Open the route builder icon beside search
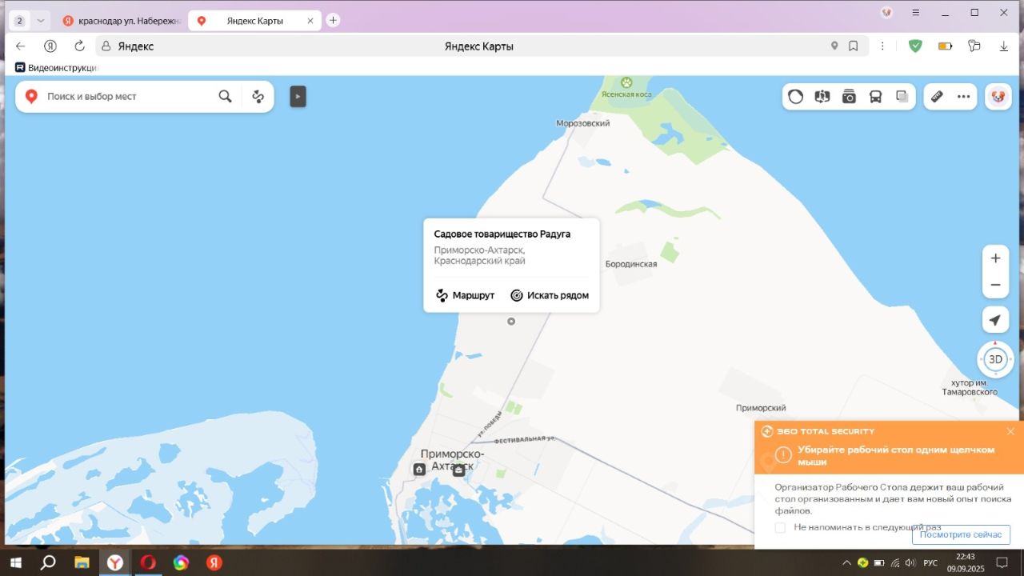The image size is (1024, 576). pyautogui.click(x=258, y=97)
